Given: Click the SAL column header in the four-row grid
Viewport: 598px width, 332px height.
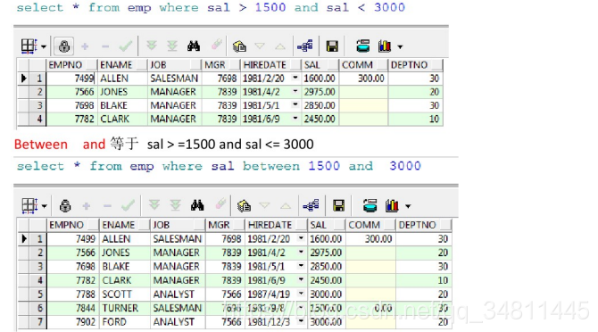Looking at the screenshot, I should click(320, 65).
